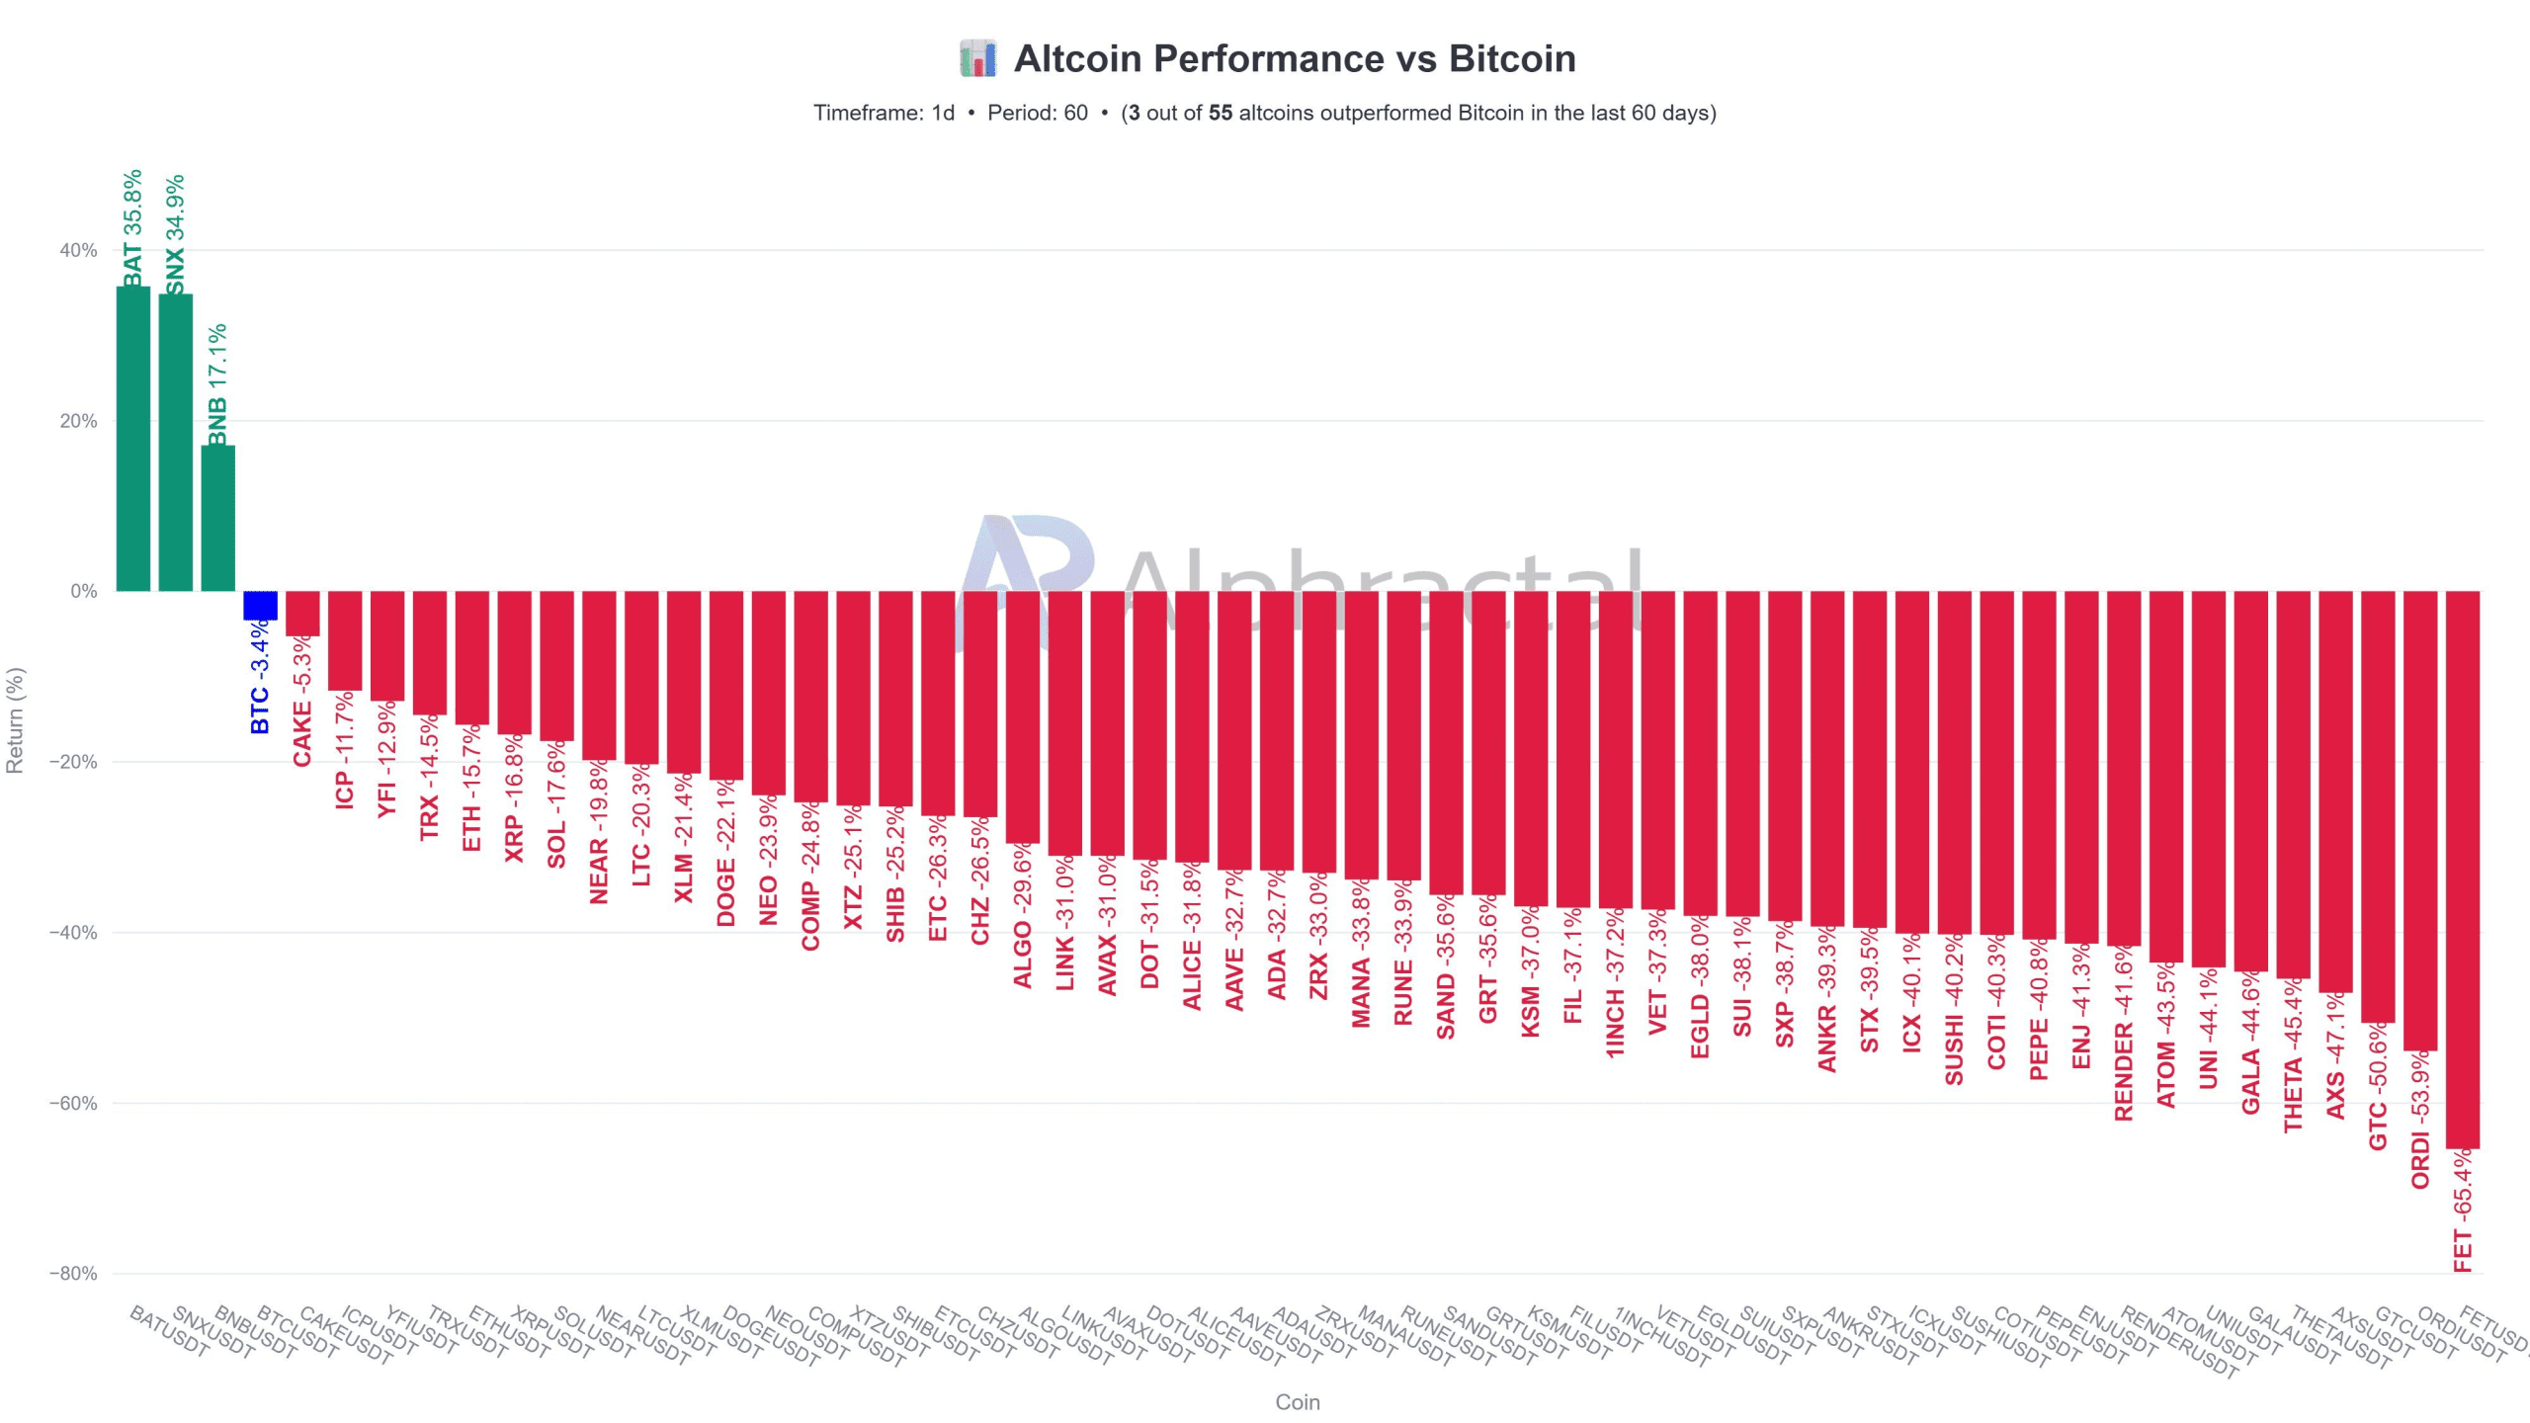Select the blue BTC bar

click(261, 605)
